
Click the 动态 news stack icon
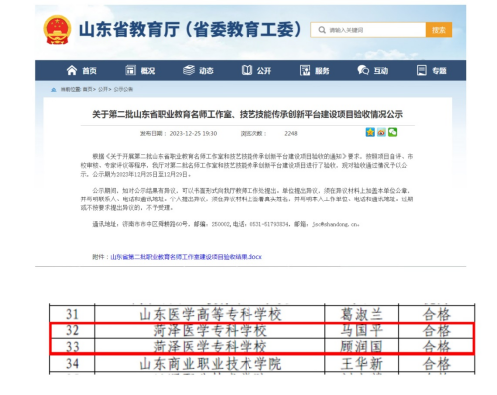[x=189, y=70]
